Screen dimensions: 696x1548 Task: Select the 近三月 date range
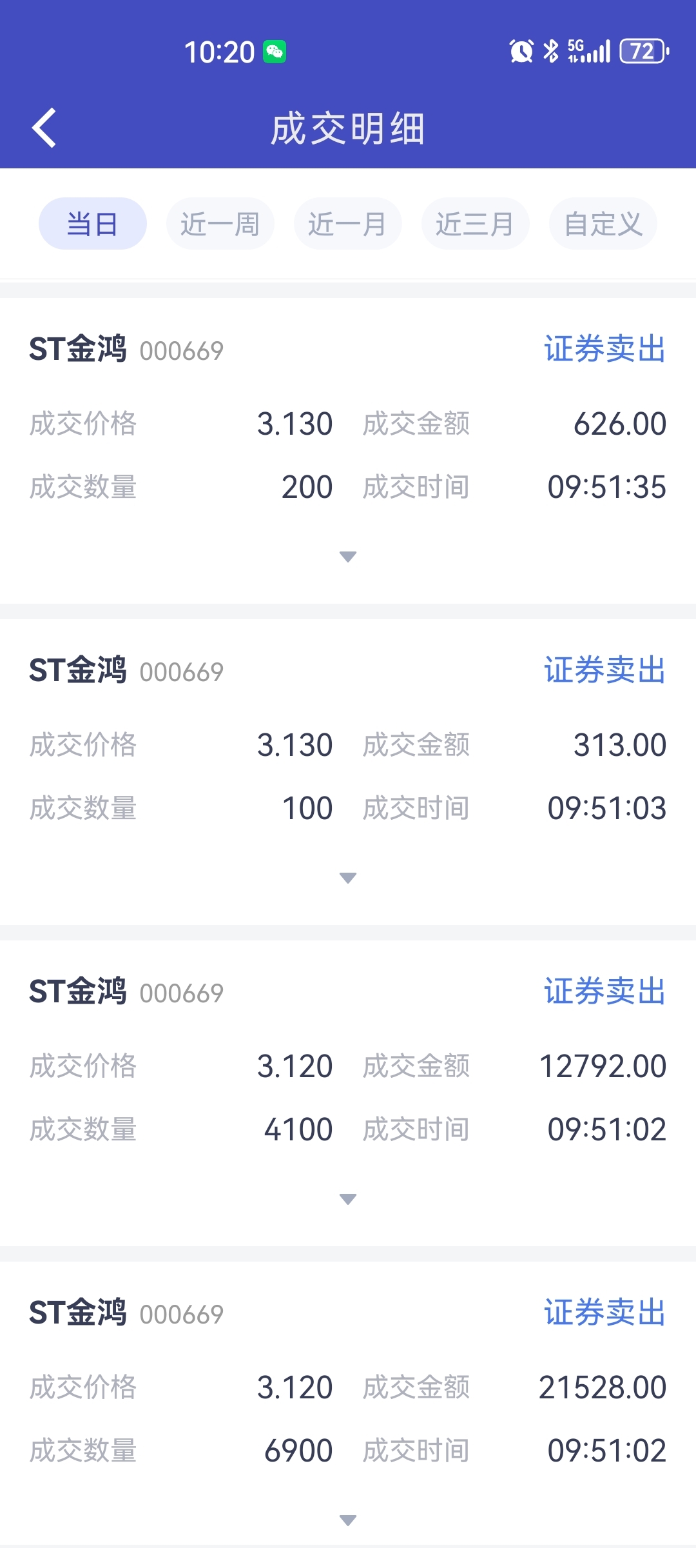click(475, 224)
